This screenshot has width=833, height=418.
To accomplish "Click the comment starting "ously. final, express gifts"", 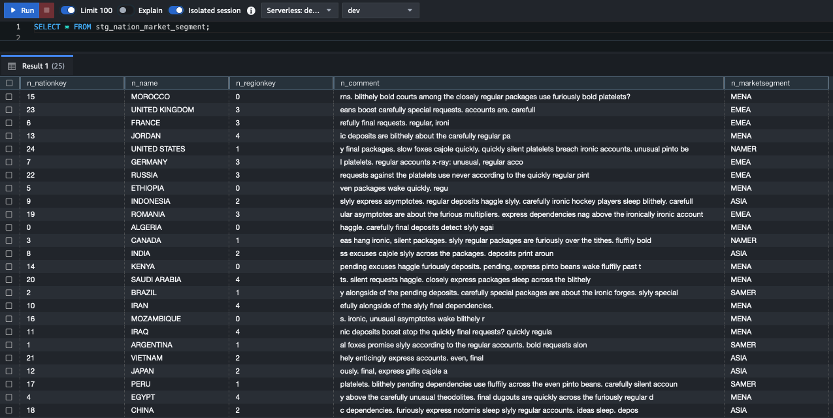I will pyautogui.click(x=529, y=371).
